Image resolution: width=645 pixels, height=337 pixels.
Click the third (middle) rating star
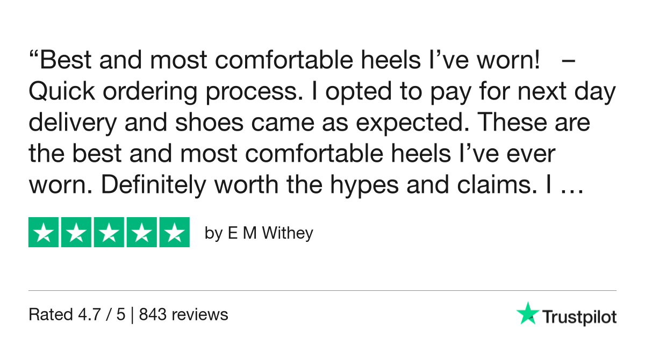pyautogui.click(x=109, y=232)
